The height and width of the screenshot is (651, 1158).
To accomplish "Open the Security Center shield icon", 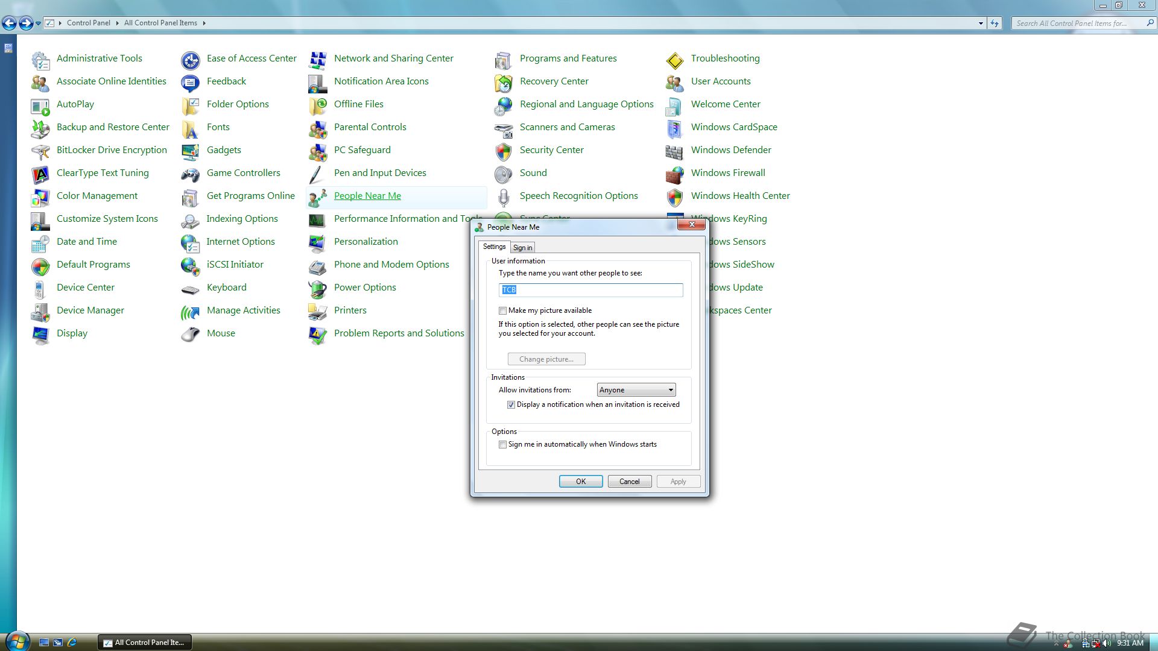I will tap(504, 151).
